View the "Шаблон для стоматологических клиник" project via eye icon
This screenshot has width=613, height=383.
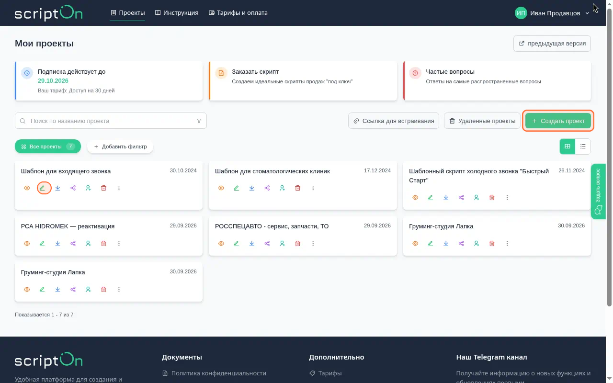click(x=221, y=188)
